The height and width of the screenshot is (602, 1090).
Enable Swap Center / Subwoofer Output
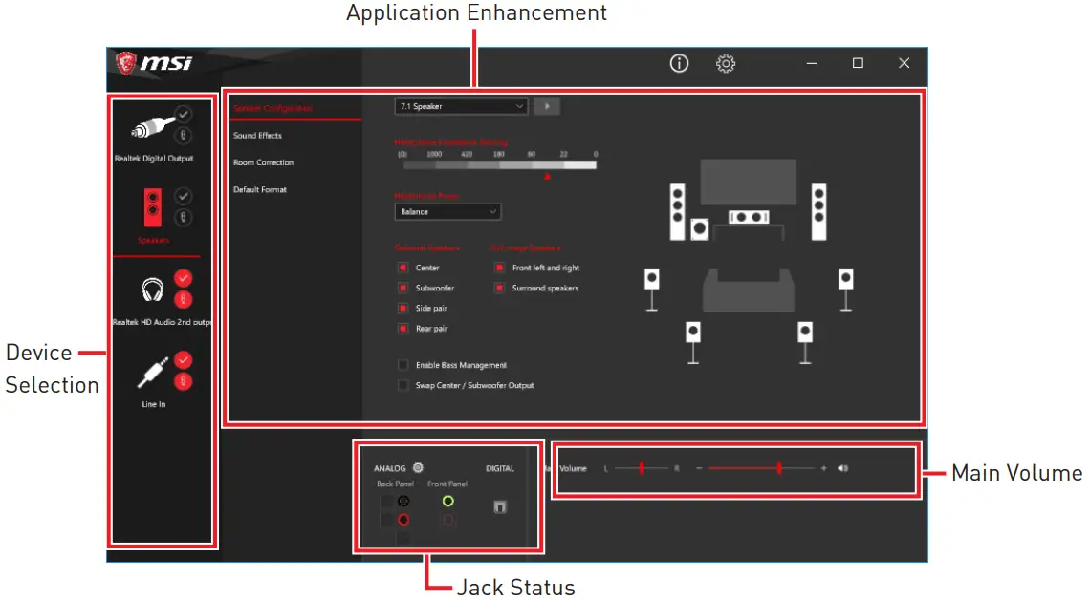click(403, 385)
